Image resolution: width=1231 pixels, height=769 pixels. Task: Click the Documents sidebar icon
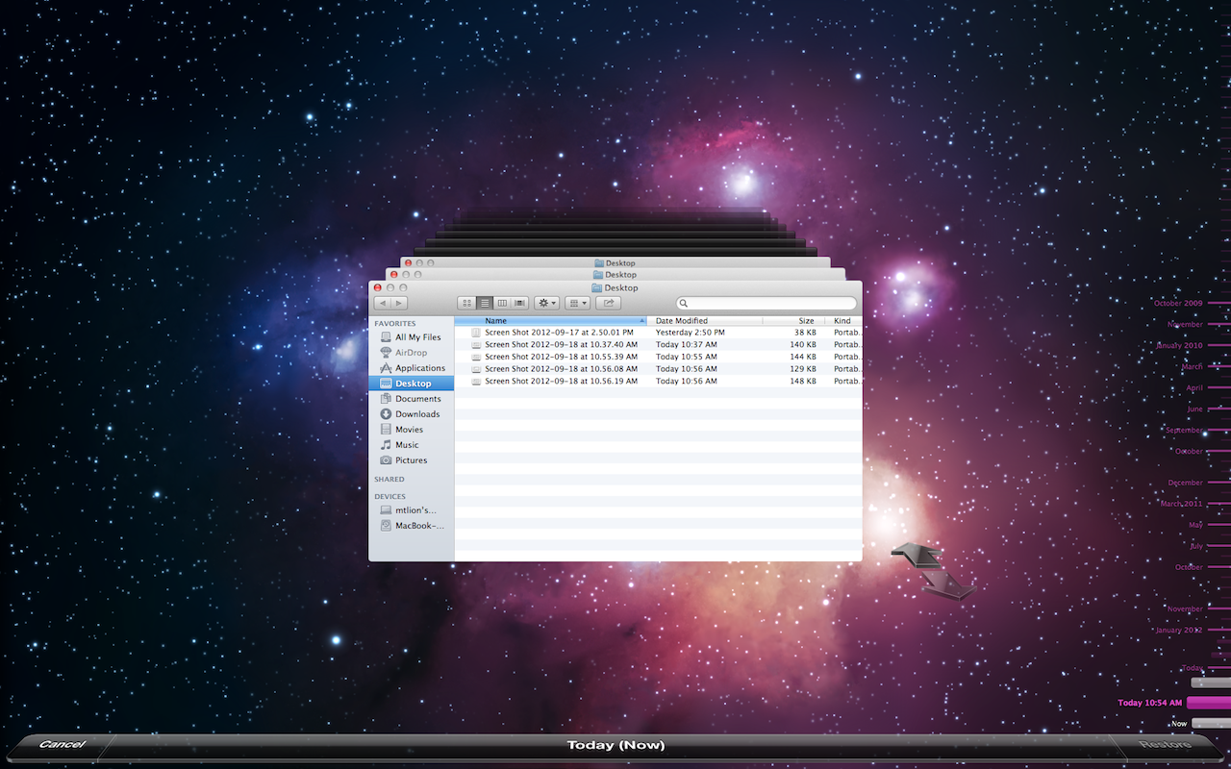(386, 399)
